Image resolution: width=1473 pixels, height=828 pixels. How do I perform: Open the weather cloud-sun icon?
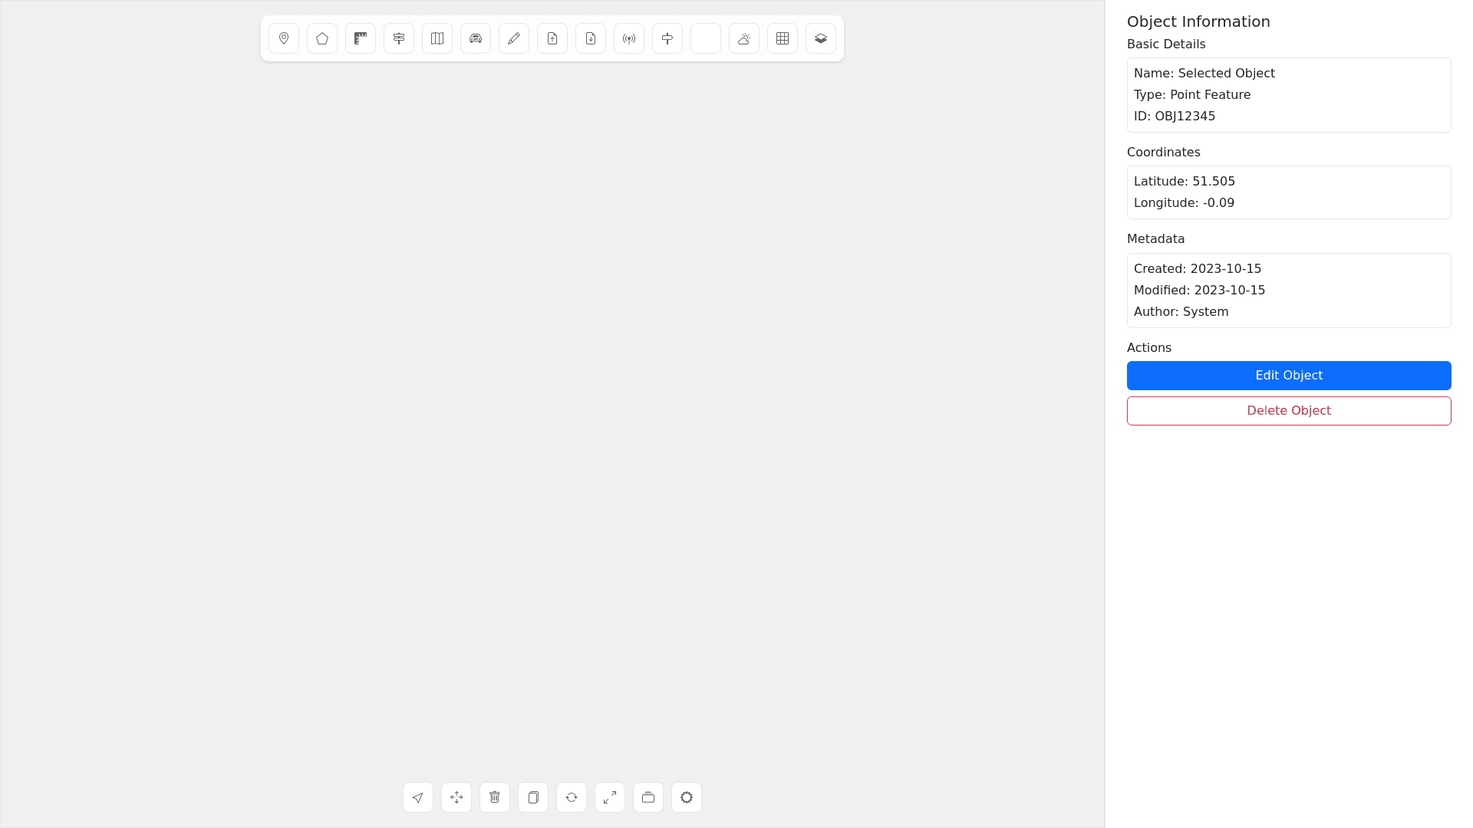tap(744, 38)
